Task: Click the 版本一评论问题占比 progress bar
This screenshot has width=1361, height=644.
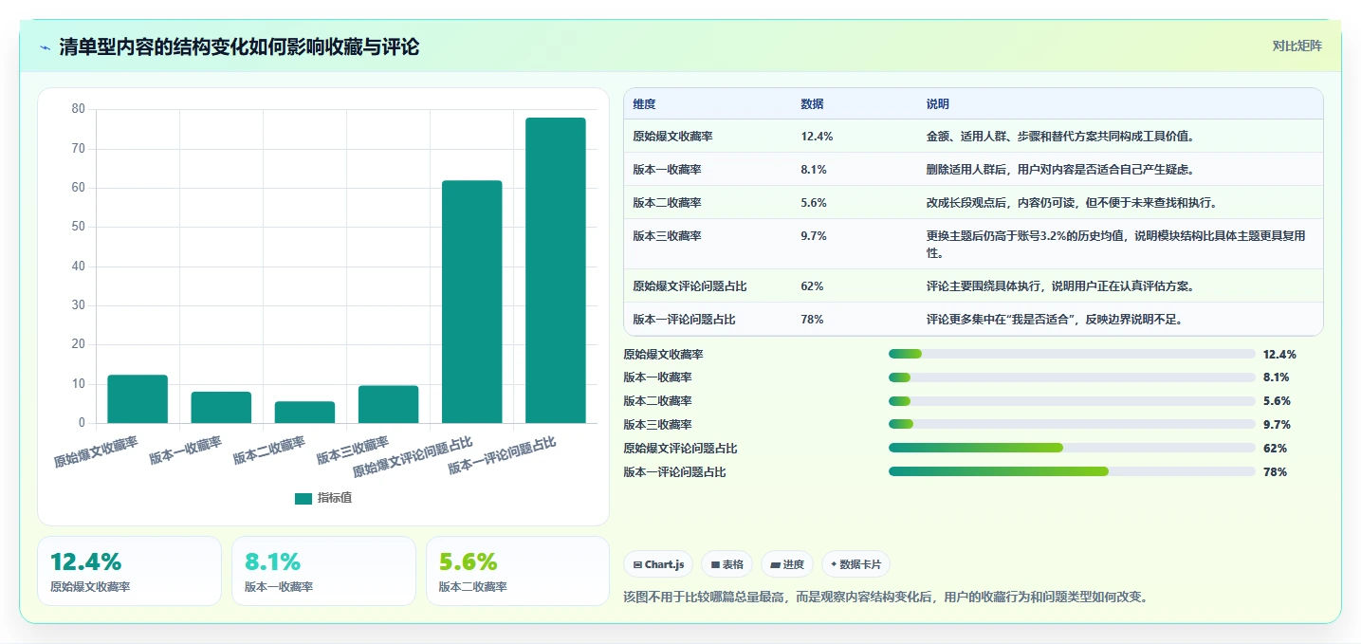Action: point(1072,471)
